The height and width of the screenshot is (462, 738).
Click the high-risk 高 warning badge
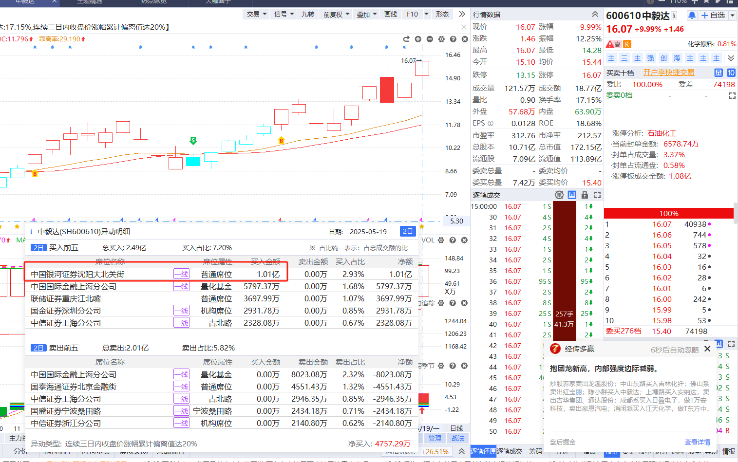click(x=614, y=44)
